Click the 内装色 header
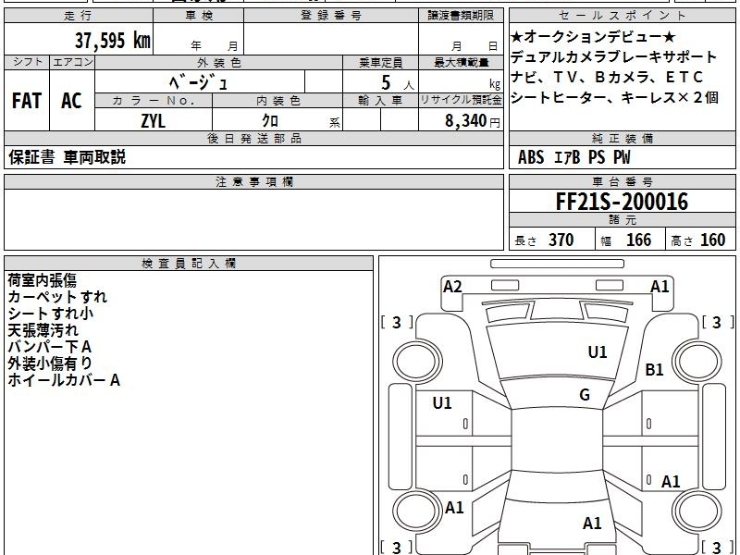Viewport: 740px width, 555px height. pyautogui.click(x=278, y=101)
